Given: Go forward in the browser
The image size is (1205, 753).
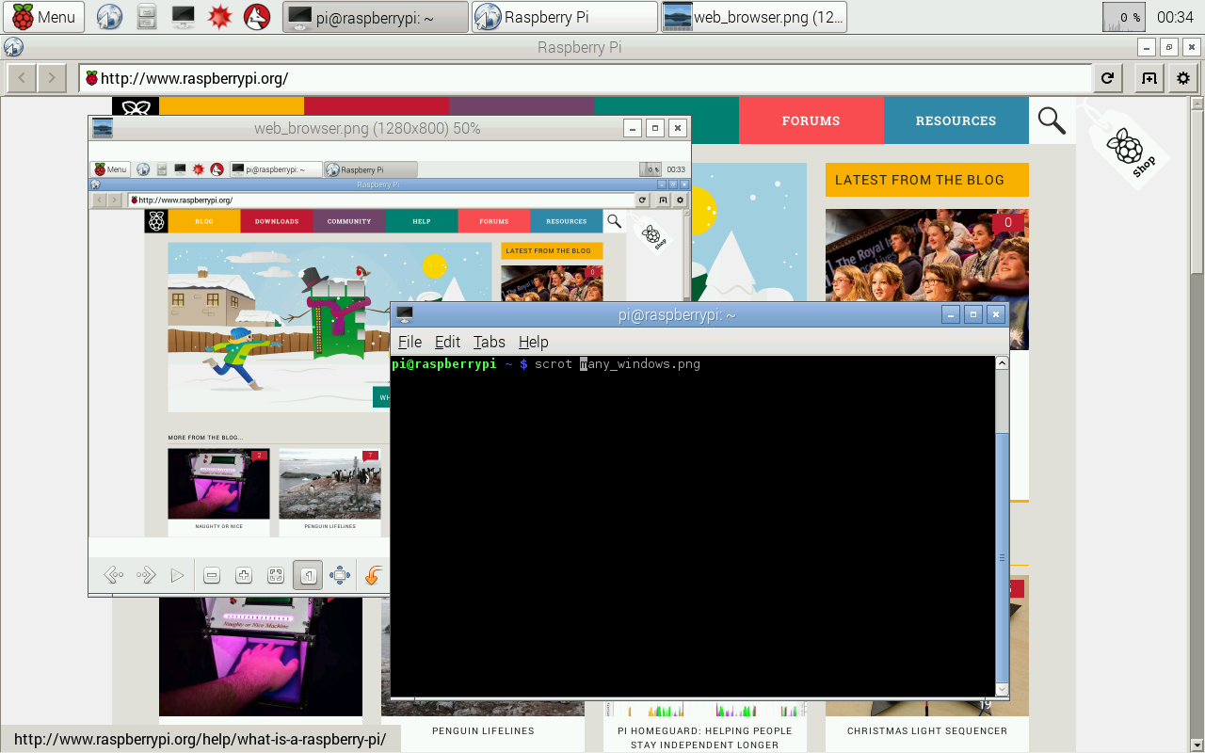Looking at the screenshot, I should pyautogui.click(x=52, y=79).
